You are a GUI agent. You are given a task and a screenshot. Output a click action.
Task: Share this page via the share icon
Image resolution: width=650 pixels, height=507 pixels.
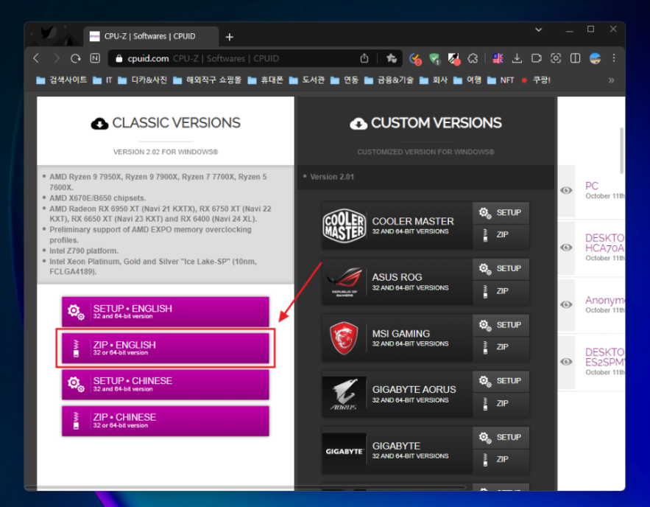tap(364, 58)
